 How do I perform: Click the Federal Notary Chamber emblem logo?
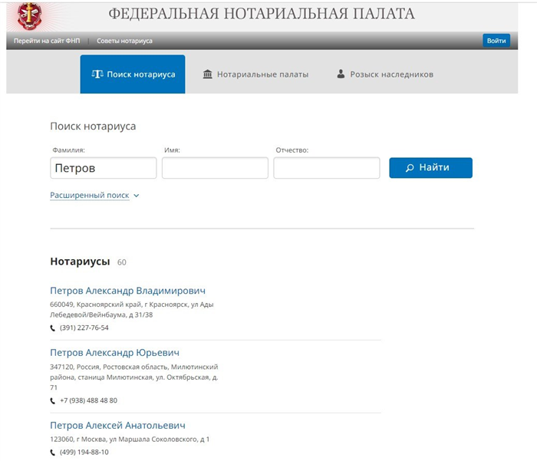(x=30, y=15)
